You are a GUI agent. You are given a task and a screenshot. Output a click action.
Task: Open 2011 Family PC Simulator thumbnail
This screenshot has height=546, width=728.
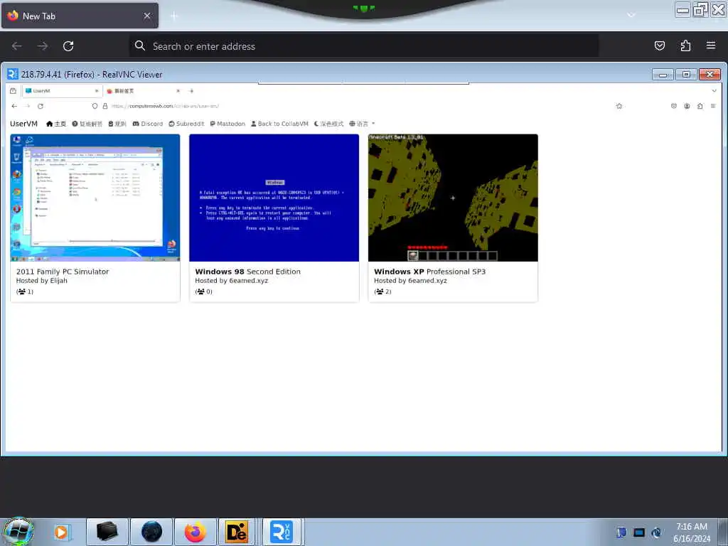click(x=95, y=198)
